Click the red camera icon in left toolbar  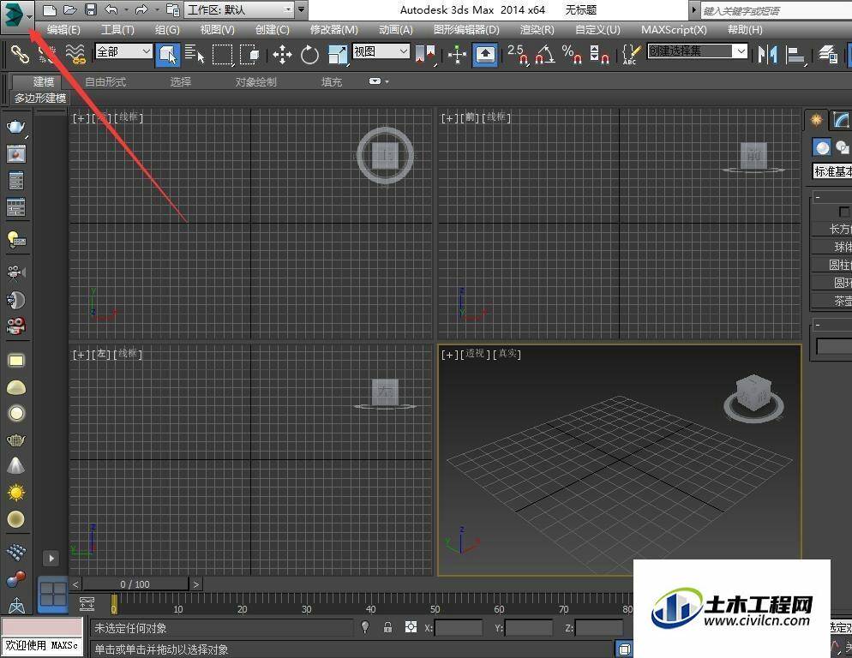tap(15, 326)
